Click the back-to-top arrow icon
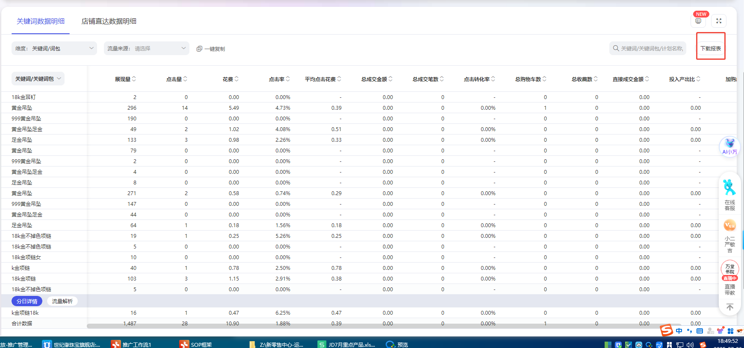Image resolution: width=744 pixels, height=348 pixels. pos(729,307)
